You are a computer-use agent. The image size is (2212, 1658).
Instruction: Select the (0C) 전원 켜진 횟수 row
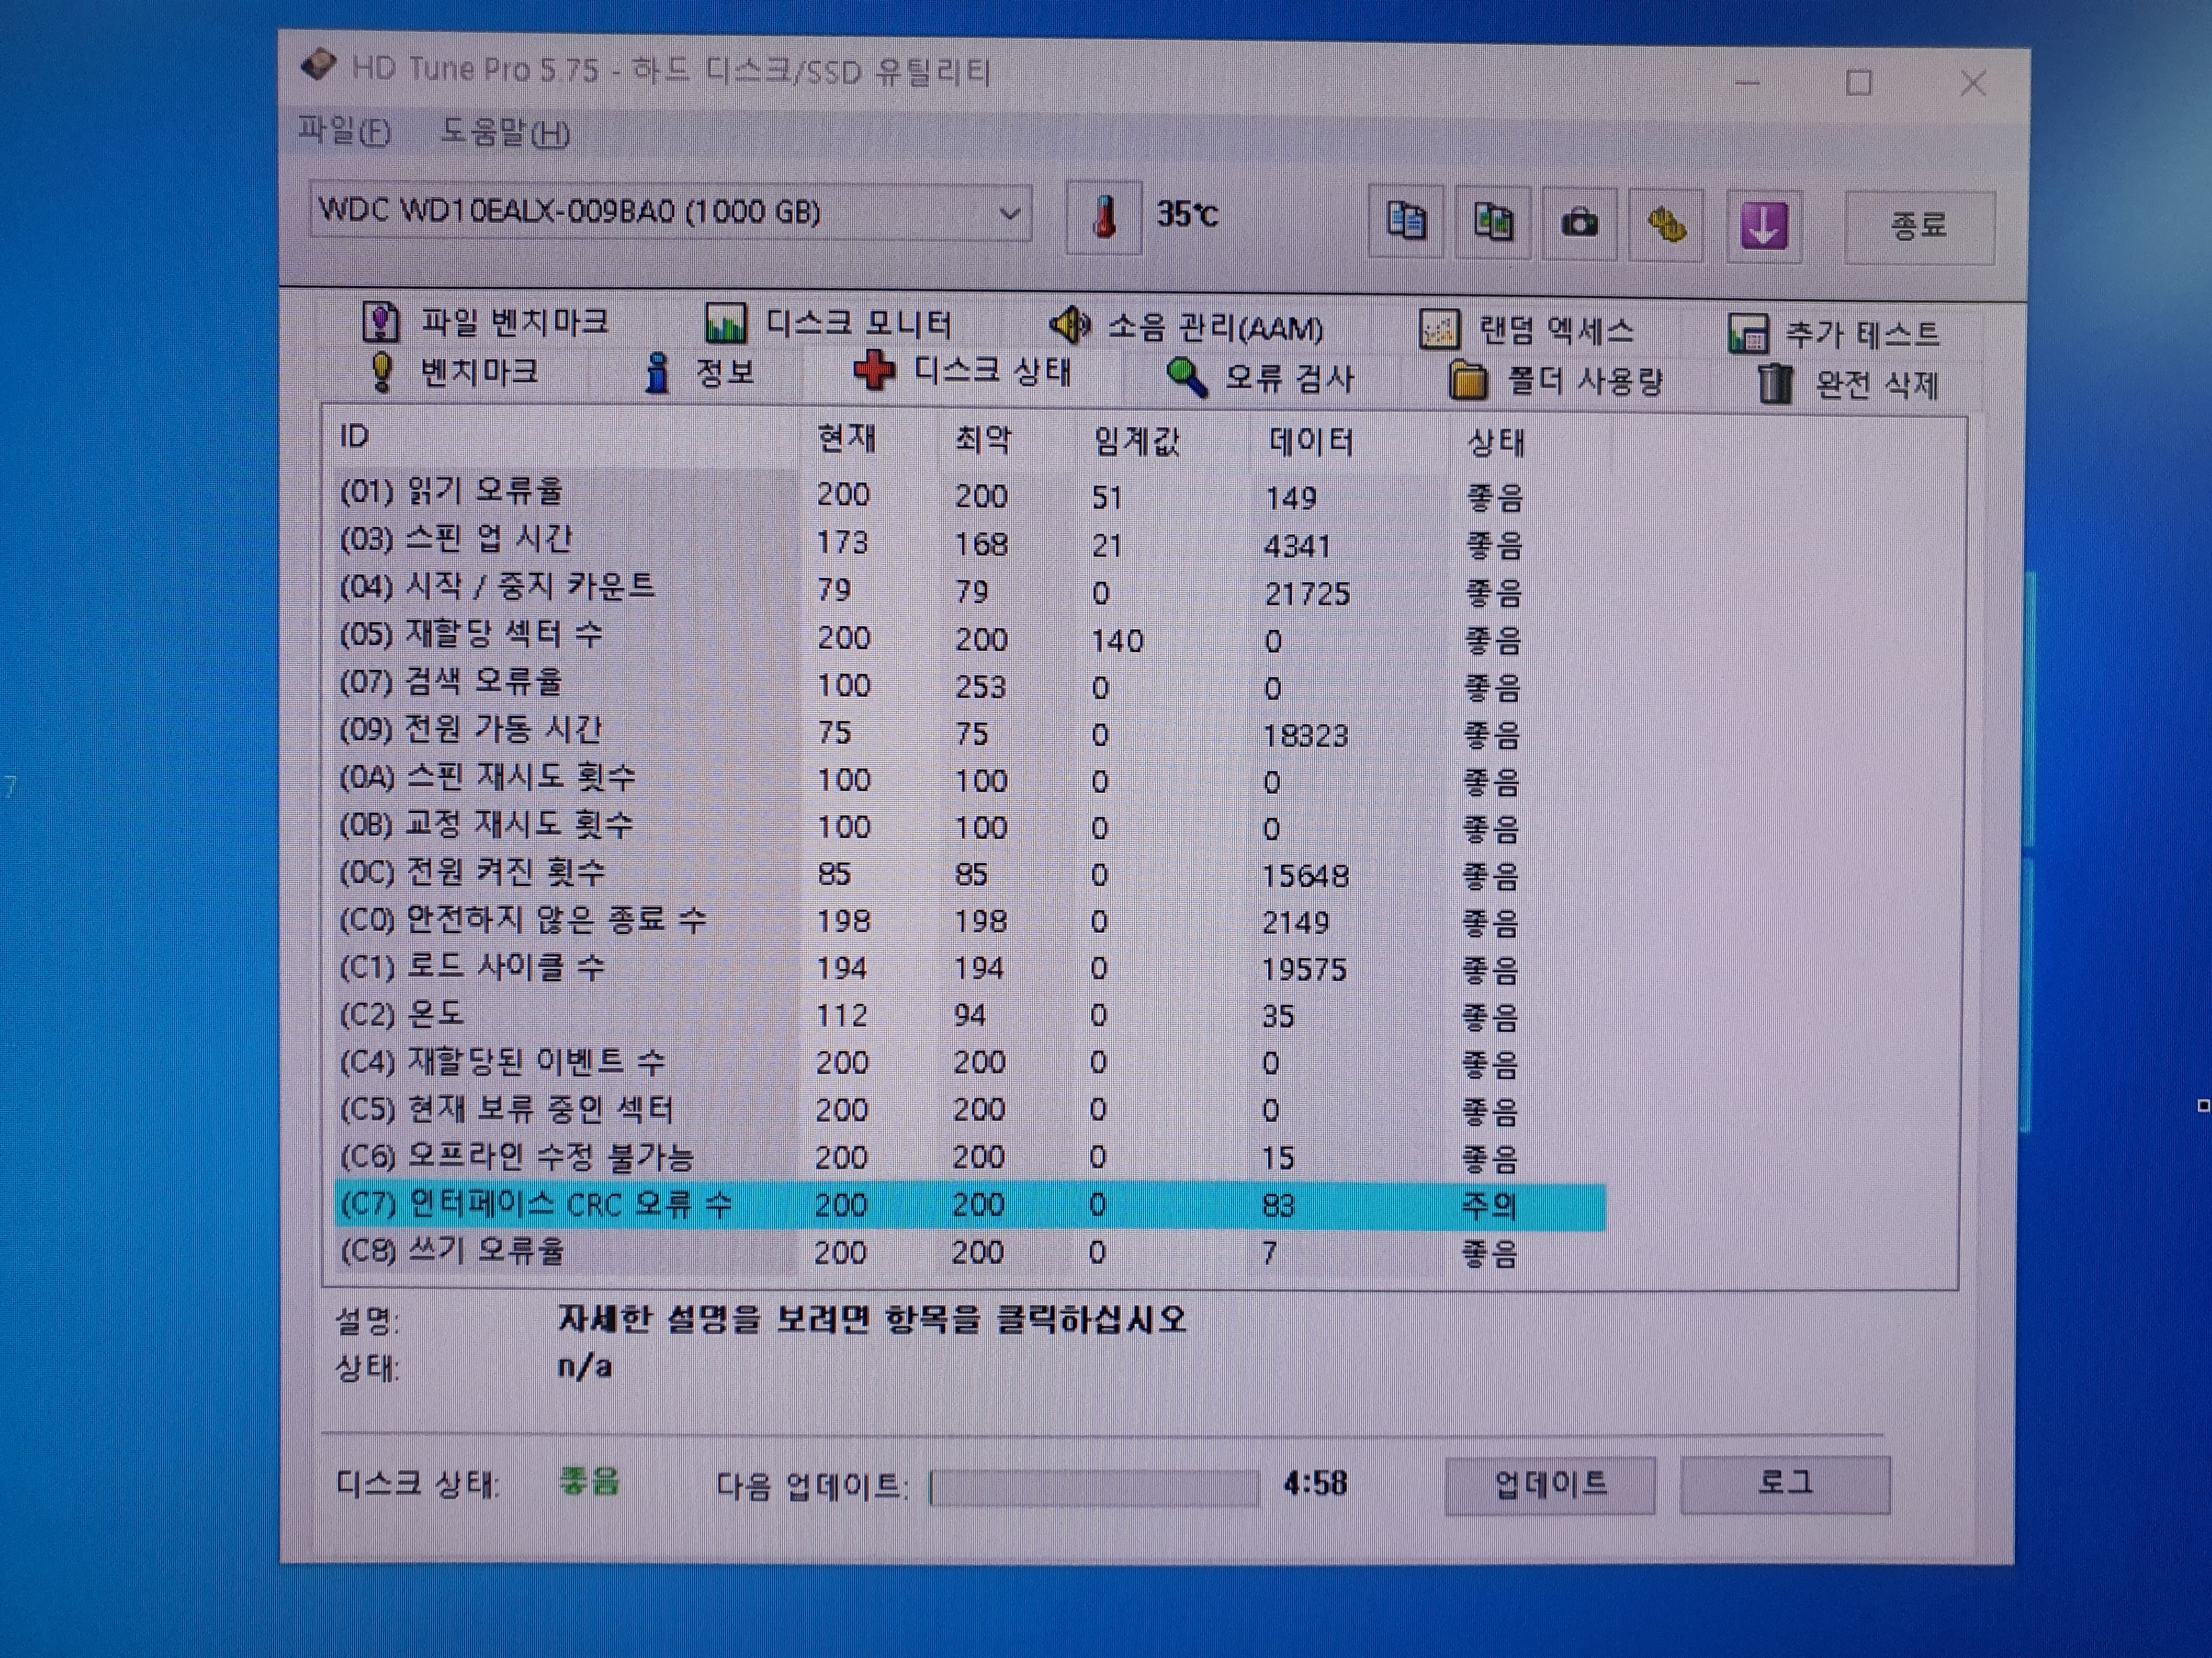pos(971,873)
